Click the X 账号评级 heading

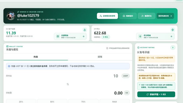[143, 52]
